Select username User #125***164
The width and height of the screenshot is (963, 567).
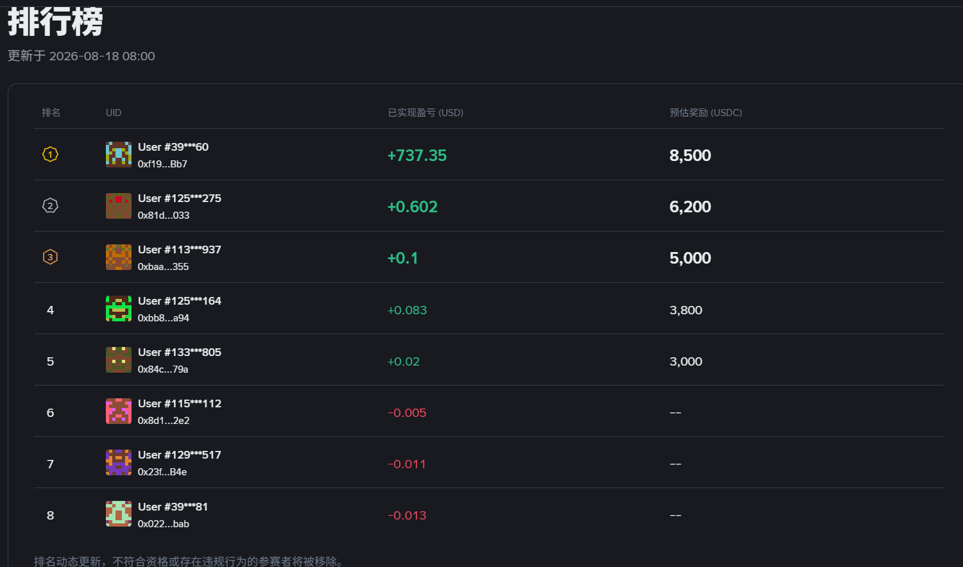coord(180,301)
